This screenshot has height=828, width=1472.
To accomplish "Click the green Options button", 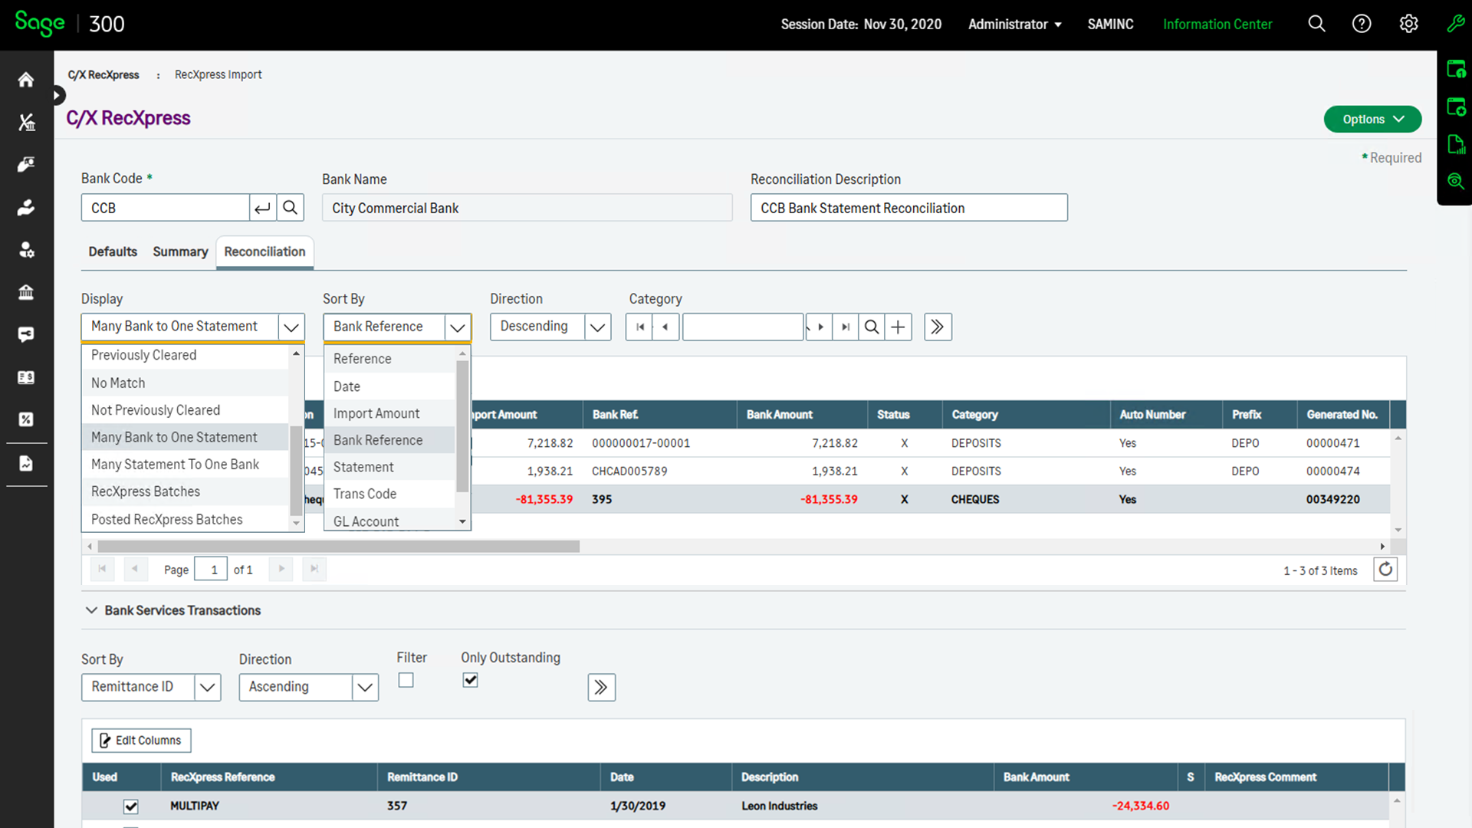I will pos(1372,119).
